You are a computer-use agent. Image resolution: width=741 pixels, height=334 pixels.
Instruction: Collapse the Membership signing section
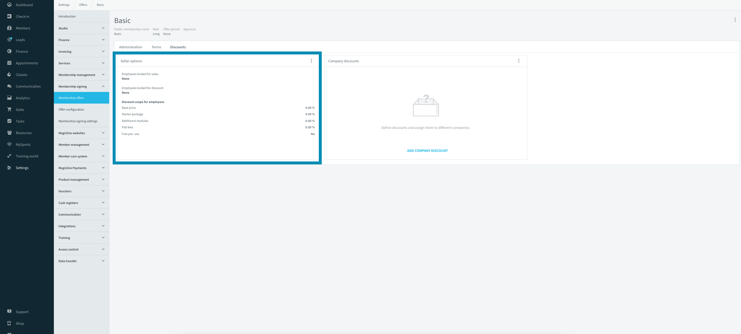pos(82,86)
